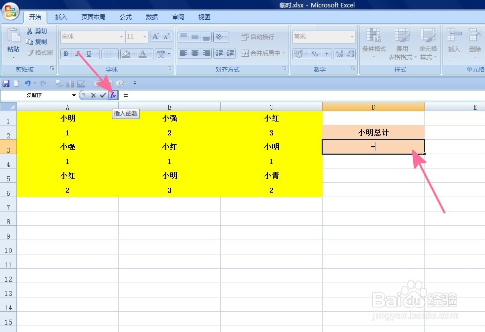Select cell 小明总计

(x=373, y=132)
